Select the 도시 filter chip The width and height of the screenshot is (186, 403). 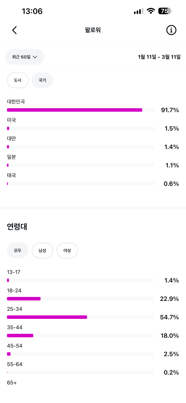[18, 80]
